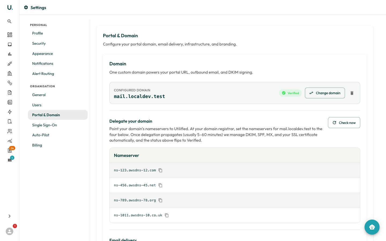Copy nameserver ns-789.awsdns-78.org
This screenshot has width=386, height=241.
(x=160, y=200)
